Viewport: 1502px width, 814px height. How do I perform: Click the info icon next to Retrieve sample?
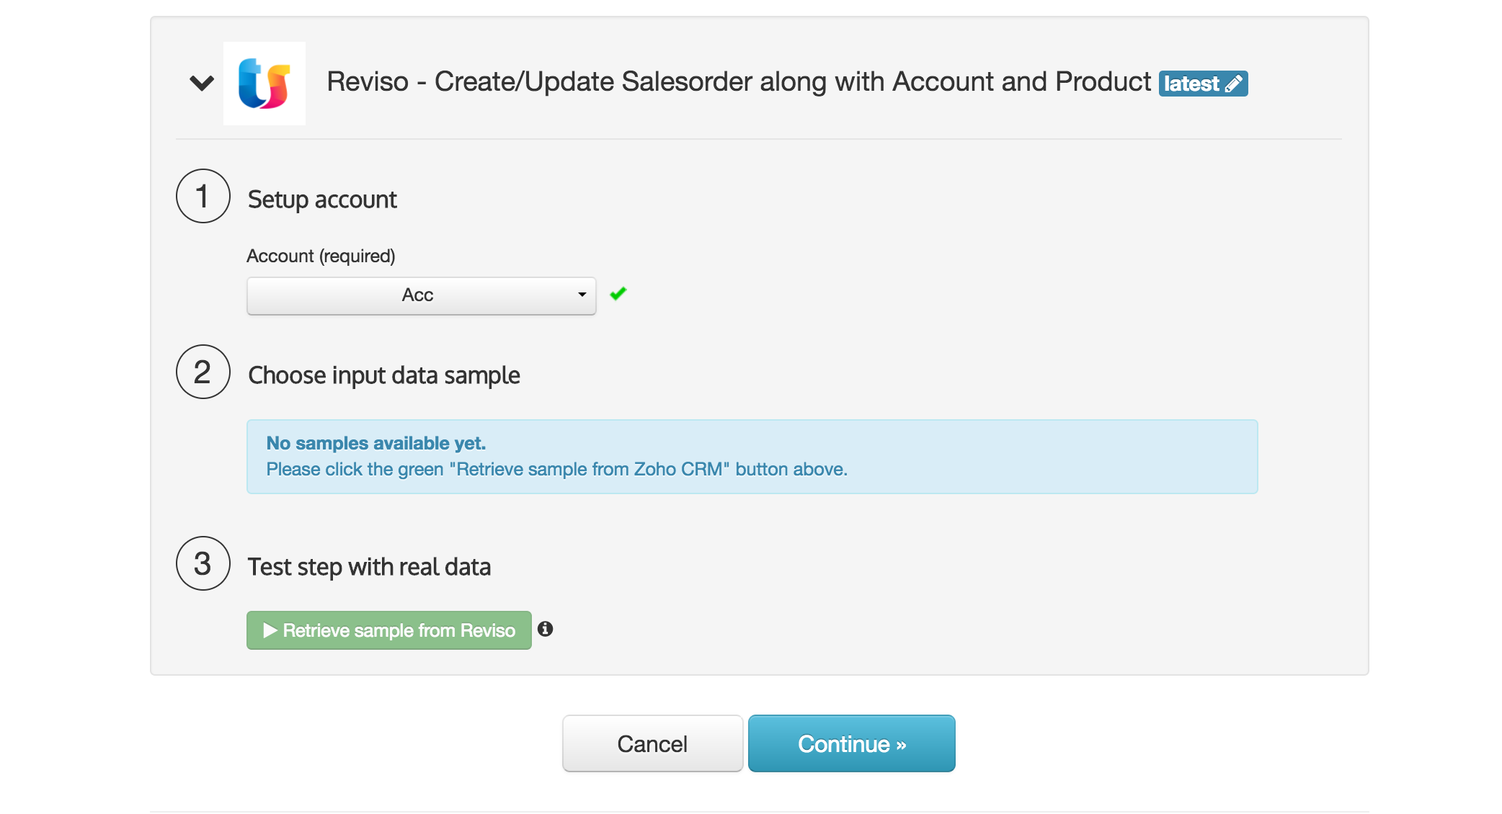[546, 630]
